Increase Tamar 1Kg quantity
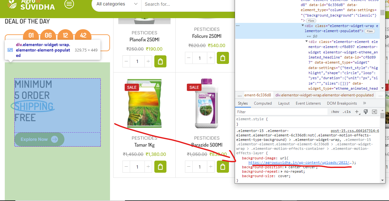Image resolution: width=389 pixels, height=201 pixels. coord(148,167)
